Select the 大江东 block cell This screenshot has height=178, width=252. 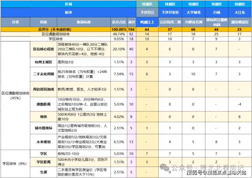click(240, 12)
